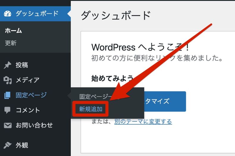Click the Dashboard gauge icon
The height and width of the screenshot is (156, 235).
[x=7, y=14]
